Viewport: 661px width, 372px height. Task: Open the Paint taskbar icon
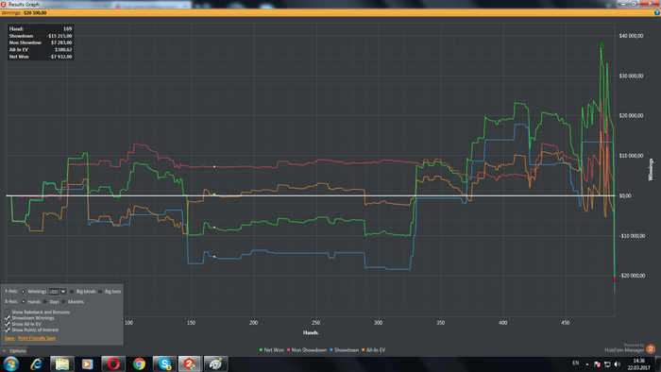[x=216, y=364]
